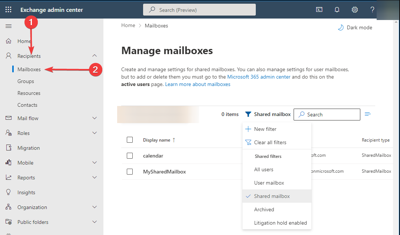Expand the Organization chevron
The width and height of the screenshot is (400, 235).
coord(95,207)
